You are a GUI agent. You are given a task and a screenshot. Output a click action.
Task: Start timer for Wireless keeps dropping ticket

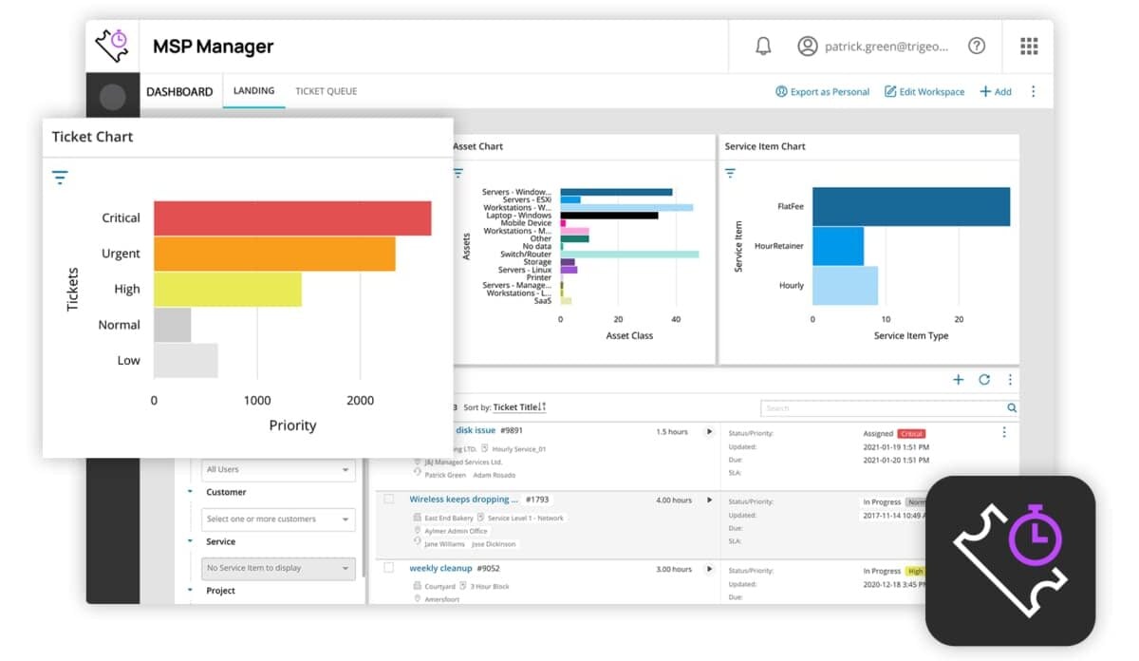pos(708,500)
